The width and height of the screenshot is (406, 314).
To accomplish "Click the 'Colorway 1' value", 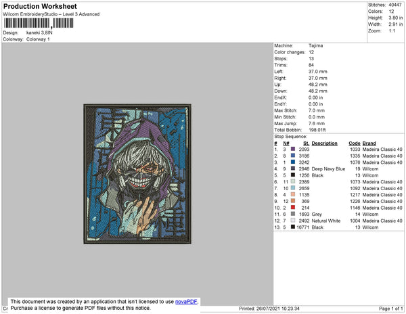I will pos(38,39).
